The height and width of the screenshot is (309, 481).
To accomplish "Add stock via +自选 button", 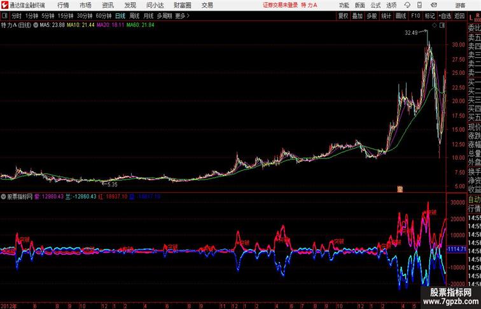I will point(445,16).
